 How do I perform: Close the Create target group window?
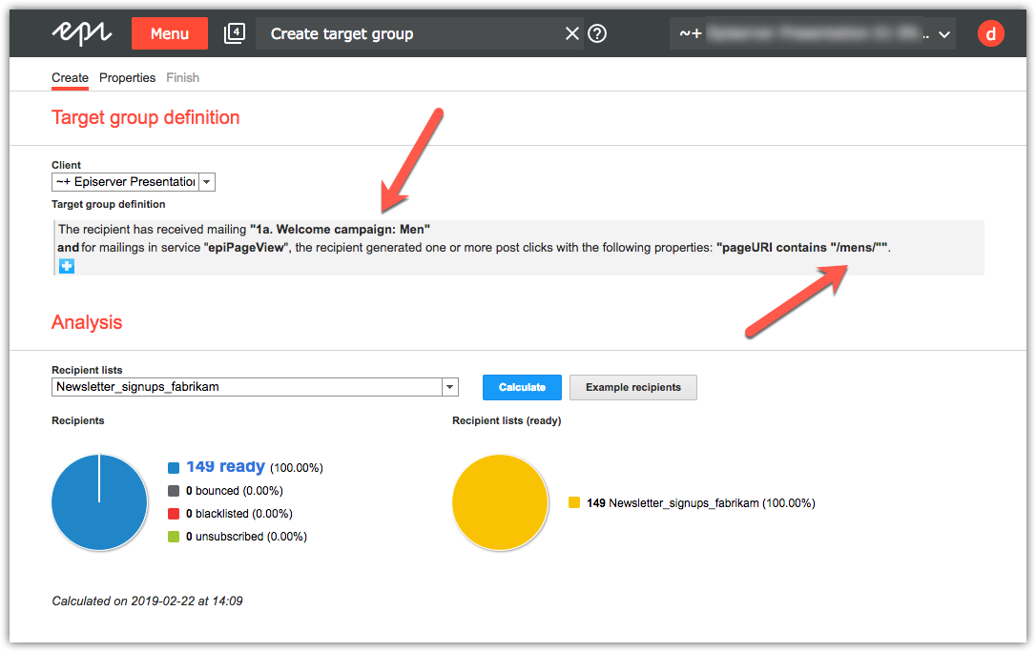tap(571, 34)
